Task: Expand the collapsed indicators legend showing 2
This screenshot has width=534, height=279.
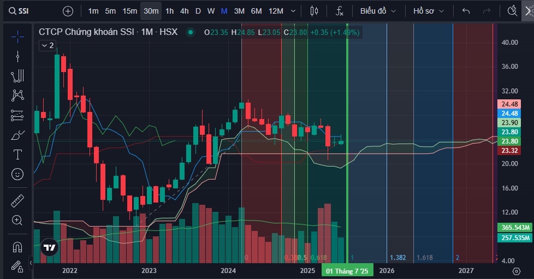Action: pos(47,46)
